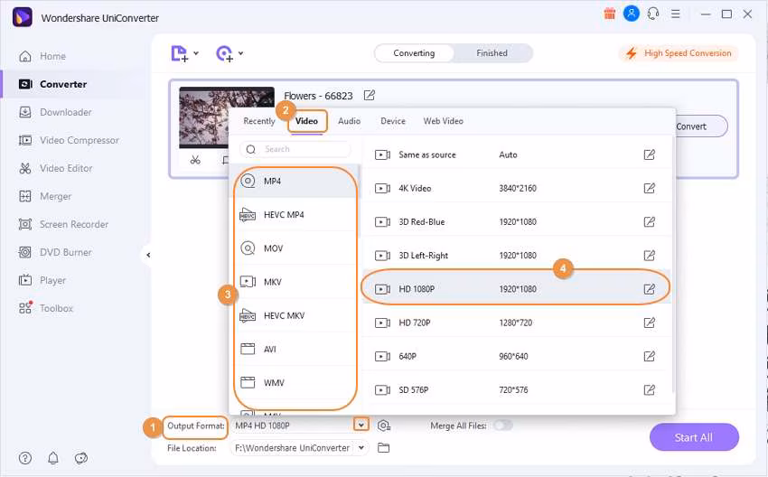Select MP4 format

(x=295, y=182)
